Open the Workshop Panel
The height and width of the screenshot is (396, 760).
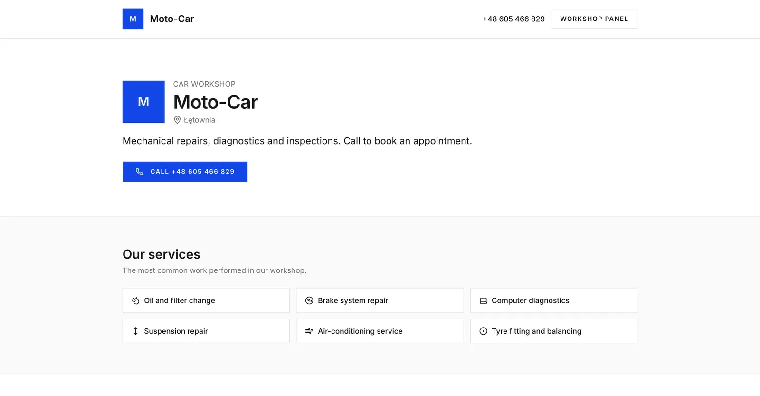594,19
